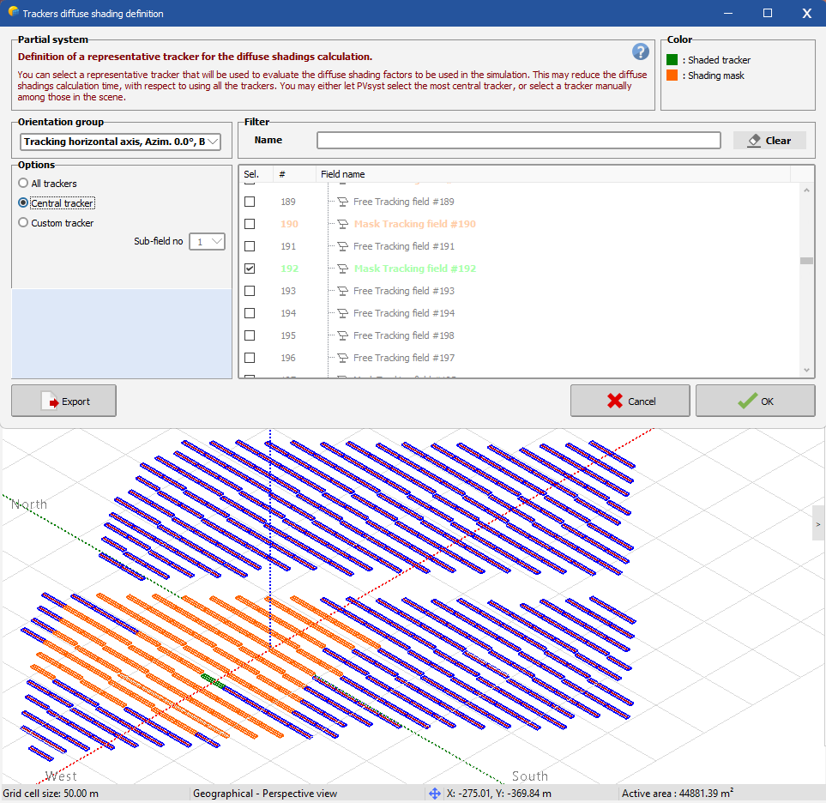The height and width of the screenshot is (803, 826).
Task: Click the Clear filter button
Action: pyautogui.click(x=769, y=140)
